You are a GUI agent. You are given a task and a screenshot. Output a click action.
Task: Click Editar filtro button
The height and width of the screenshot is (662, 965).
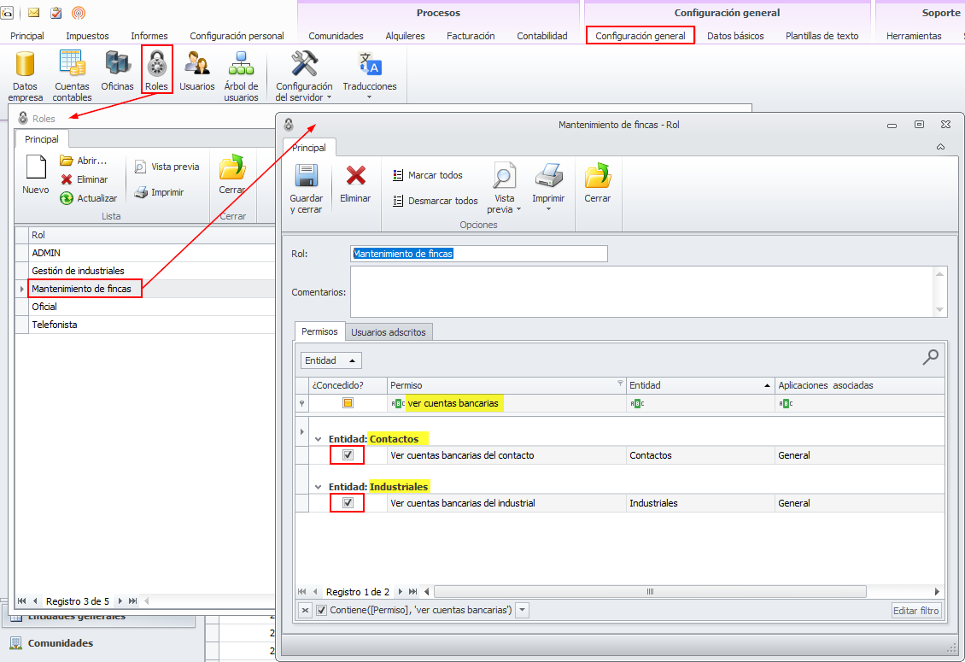915,610
